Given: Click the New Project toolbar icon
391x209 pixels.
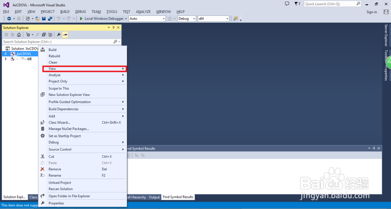Looking at the screenshot, I should 28,19.
